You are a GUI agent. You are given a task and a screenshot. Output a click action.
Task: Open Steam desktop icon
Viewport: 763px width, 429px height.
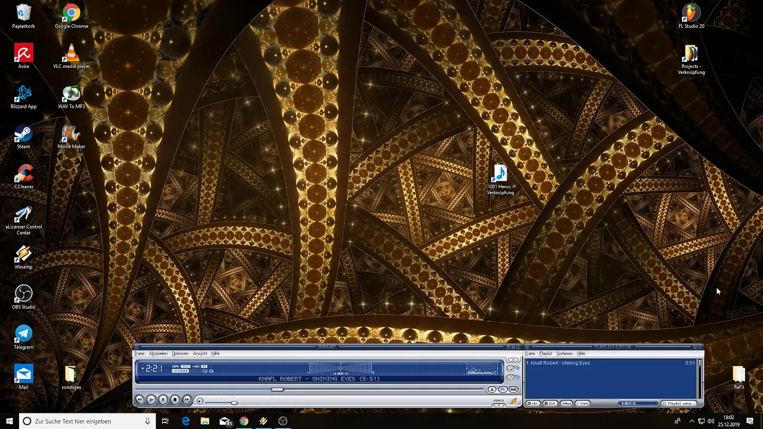[x=24, y=136]
